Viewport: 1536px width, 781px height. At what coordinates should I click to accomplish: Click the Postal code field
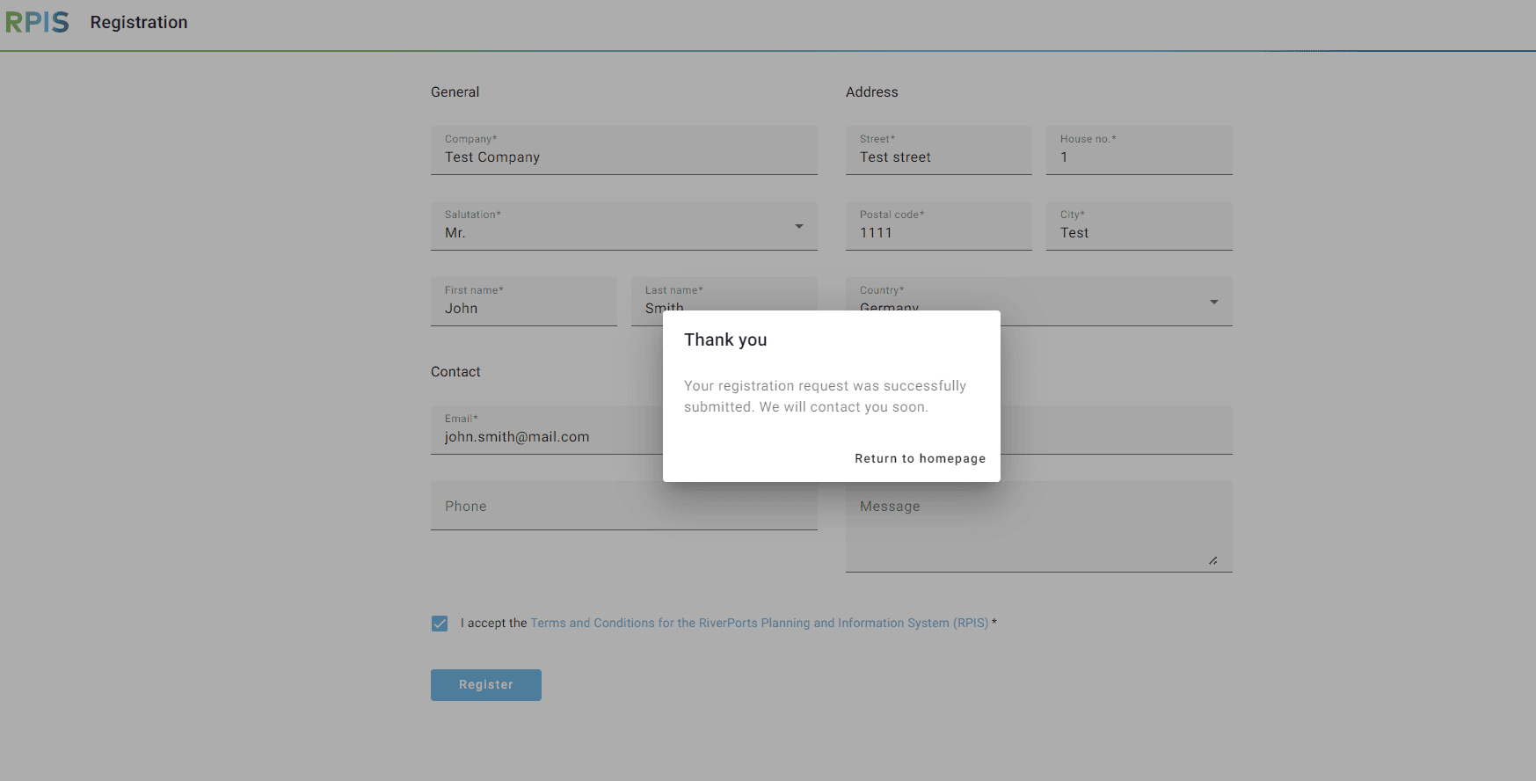(939, 226)
